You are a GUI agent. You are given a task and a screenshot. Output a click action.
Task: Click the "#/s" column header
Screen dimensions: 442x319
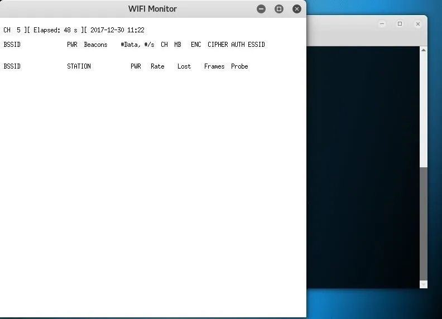(x=149, y=45)
